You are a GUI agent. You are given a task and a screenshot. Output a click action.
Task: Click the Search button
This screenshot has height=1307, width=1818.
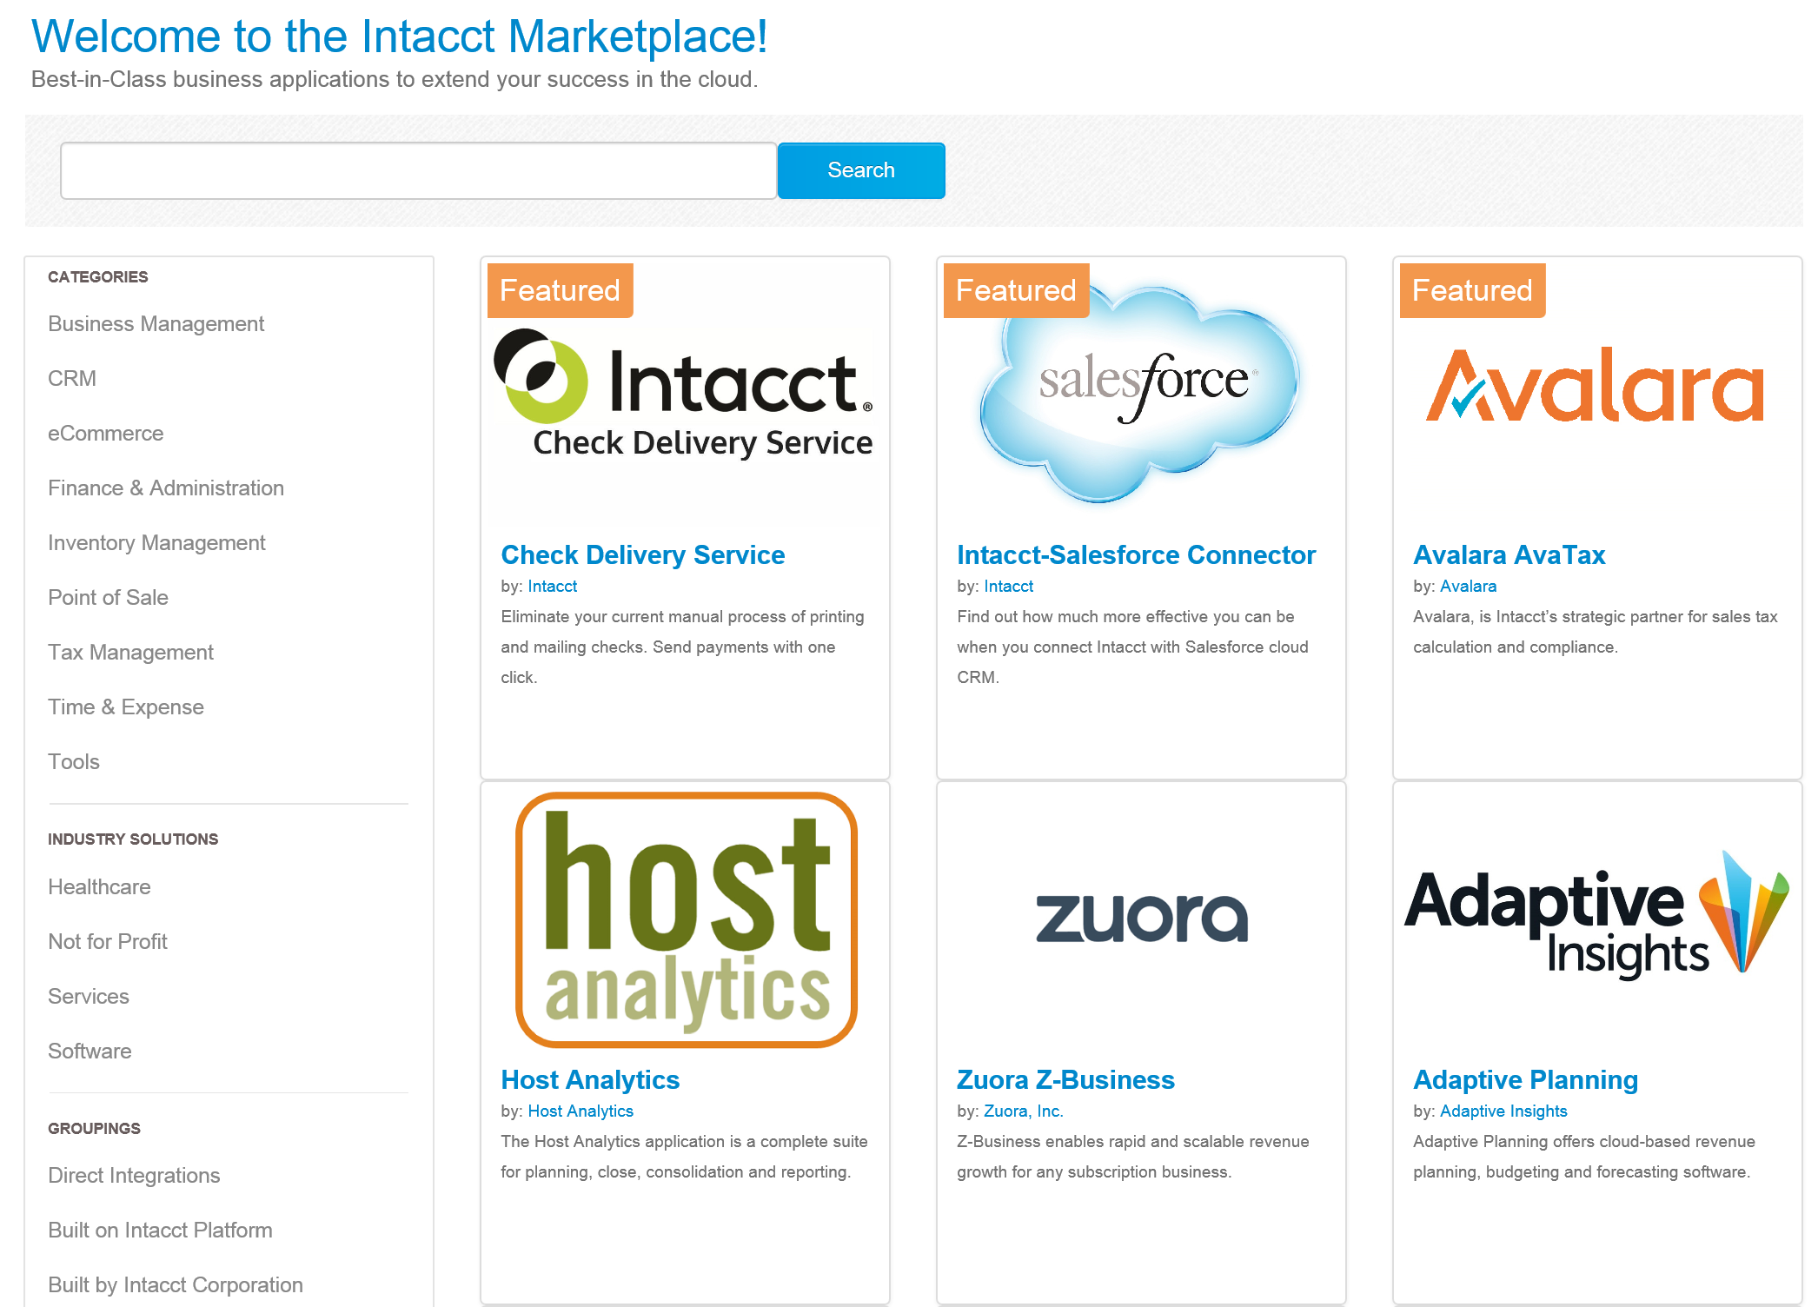point(861,170)
